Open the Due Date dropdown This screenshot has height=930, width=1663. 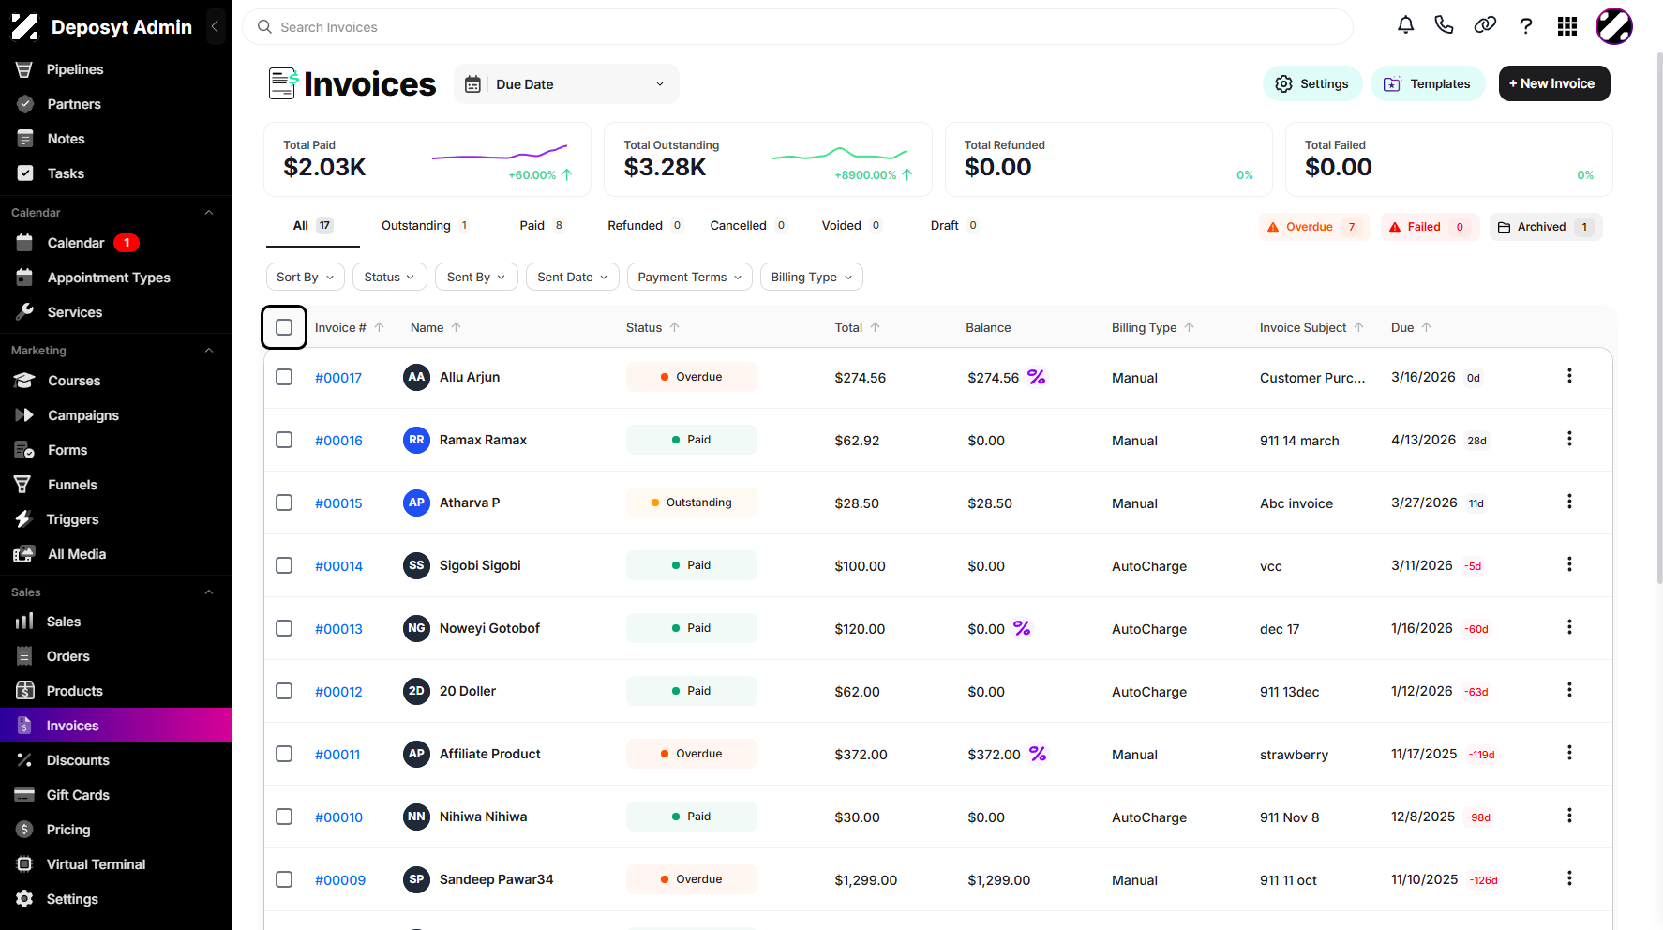point(566,84)
